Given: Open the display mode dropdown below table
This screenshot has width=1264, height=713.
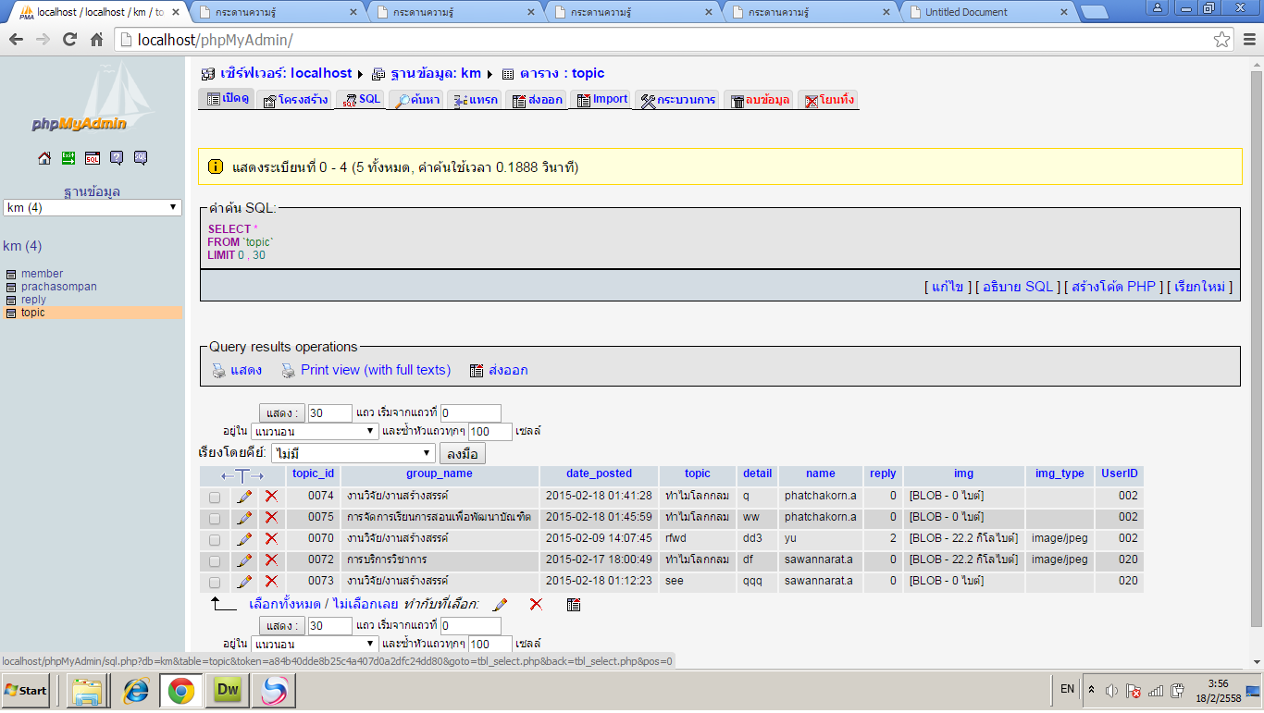Looking at the screenshot, I should pyautogui.click(x=315, y=644).
